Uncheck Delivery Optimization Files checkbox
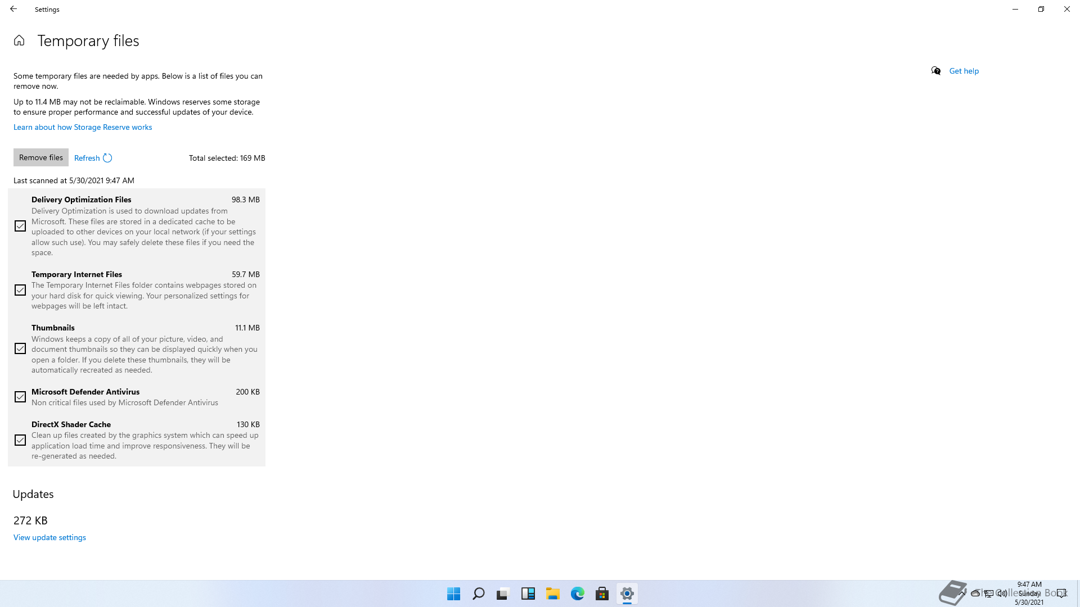 tap(20, 226)
